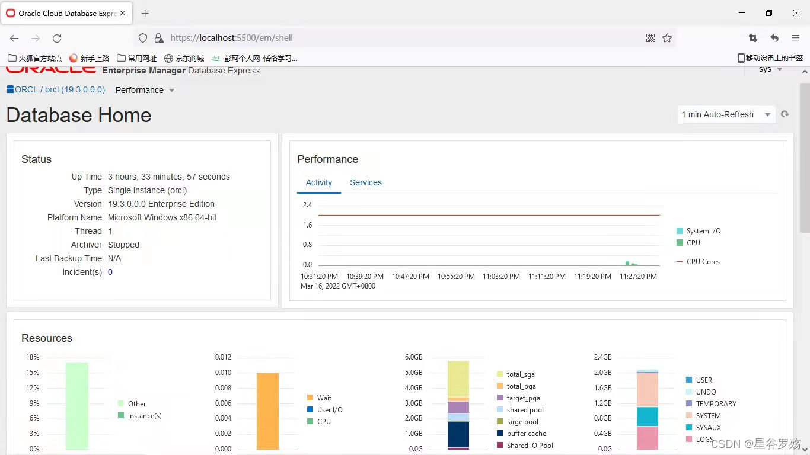810x455 pixels.
Task: Open 常用网址 bookmark folder
Action: [x=137, y=58]
